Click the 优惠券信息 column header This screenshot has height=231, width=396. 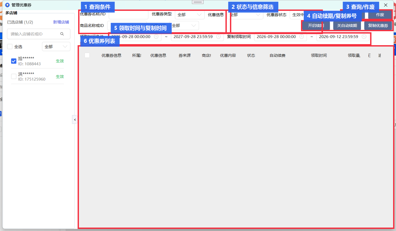[111, 56]
